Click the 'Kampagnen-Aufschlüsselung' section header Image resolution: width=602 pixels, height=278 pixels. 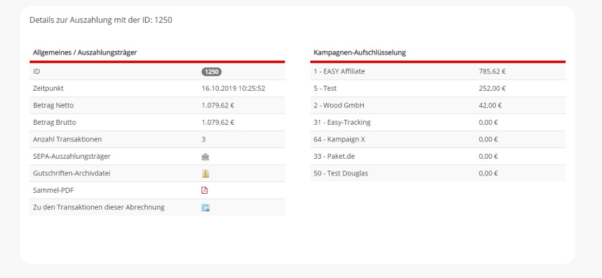pyautogui.click(x=360, y=53)
